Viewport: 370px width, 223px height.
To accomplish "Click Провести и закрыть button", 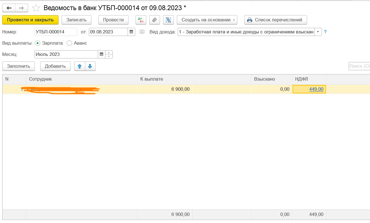I will point(30,20).
